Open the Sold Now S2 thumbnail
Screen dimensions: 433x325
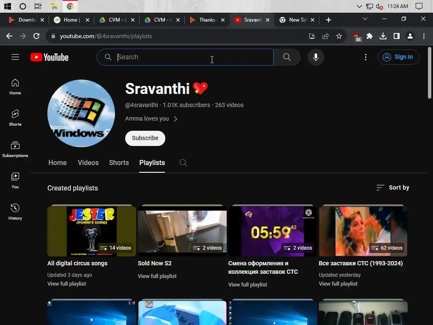182,231
